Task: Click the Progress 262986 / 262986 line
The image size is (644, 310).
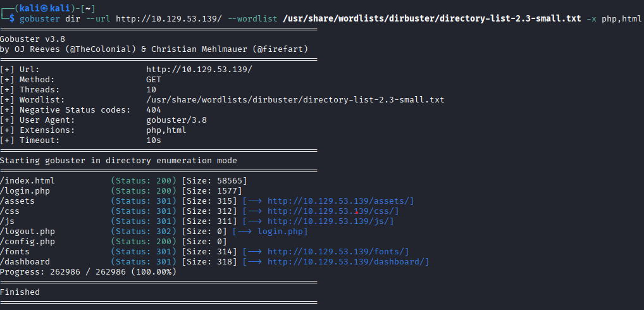Action: pos(88,271)
